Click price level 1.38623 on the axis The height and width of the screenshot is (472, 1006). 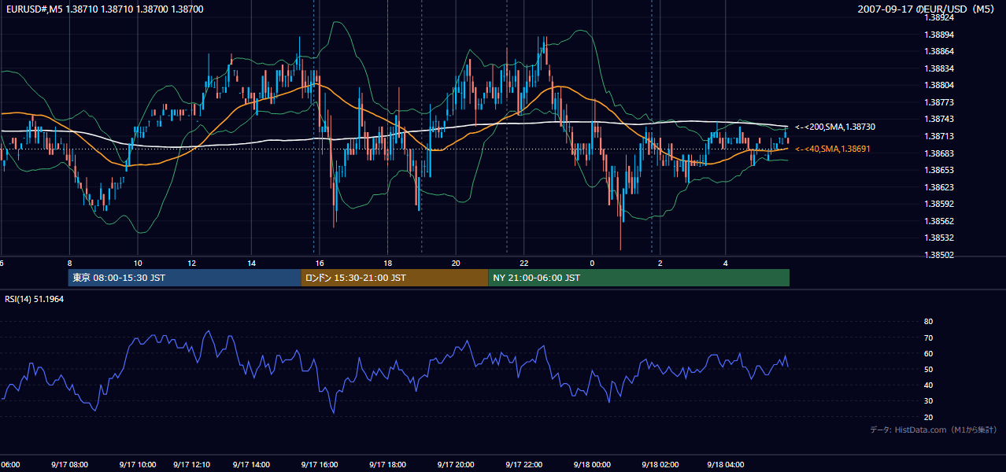940,187
